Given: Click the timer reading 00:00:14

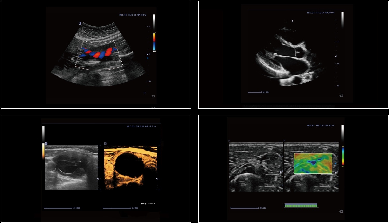Looking at the screenshot, I should [x=148, y=204].
